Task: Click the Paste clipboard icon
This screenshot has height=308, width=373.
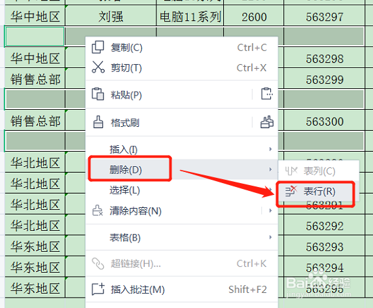Action: click(x=98, y=94)
